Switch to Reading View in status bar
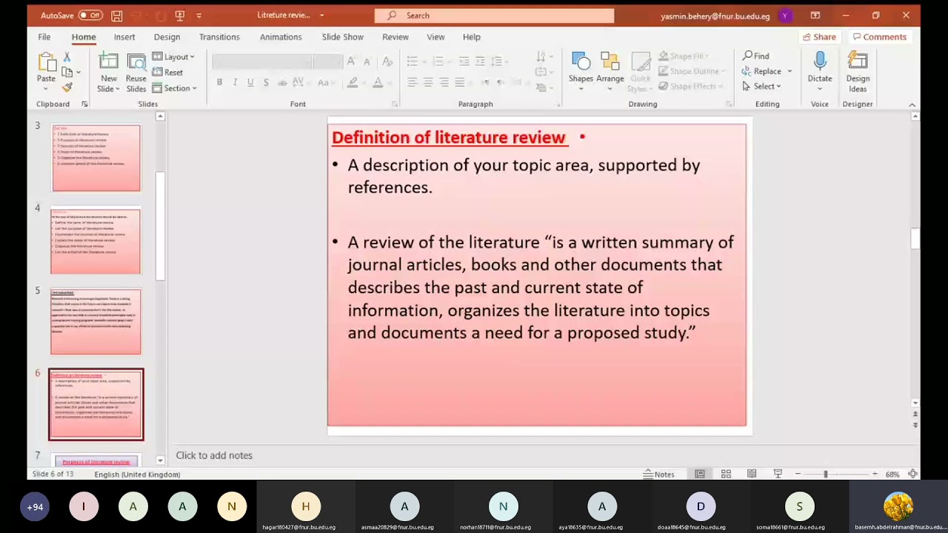 point(752,474)
